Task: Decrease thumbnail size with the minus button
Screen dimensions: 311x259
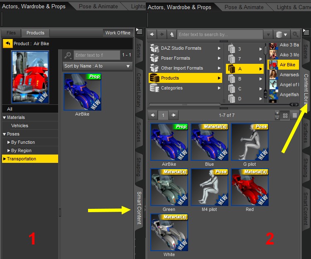Action: [x=277, y=118]
